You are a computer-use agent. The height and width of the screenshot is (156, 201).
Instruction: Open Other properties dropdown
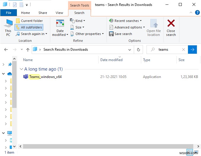pyautogui.click(x=87, y=34)
